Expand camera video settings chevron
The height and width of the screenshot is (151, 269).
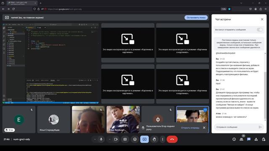point(109,139)
